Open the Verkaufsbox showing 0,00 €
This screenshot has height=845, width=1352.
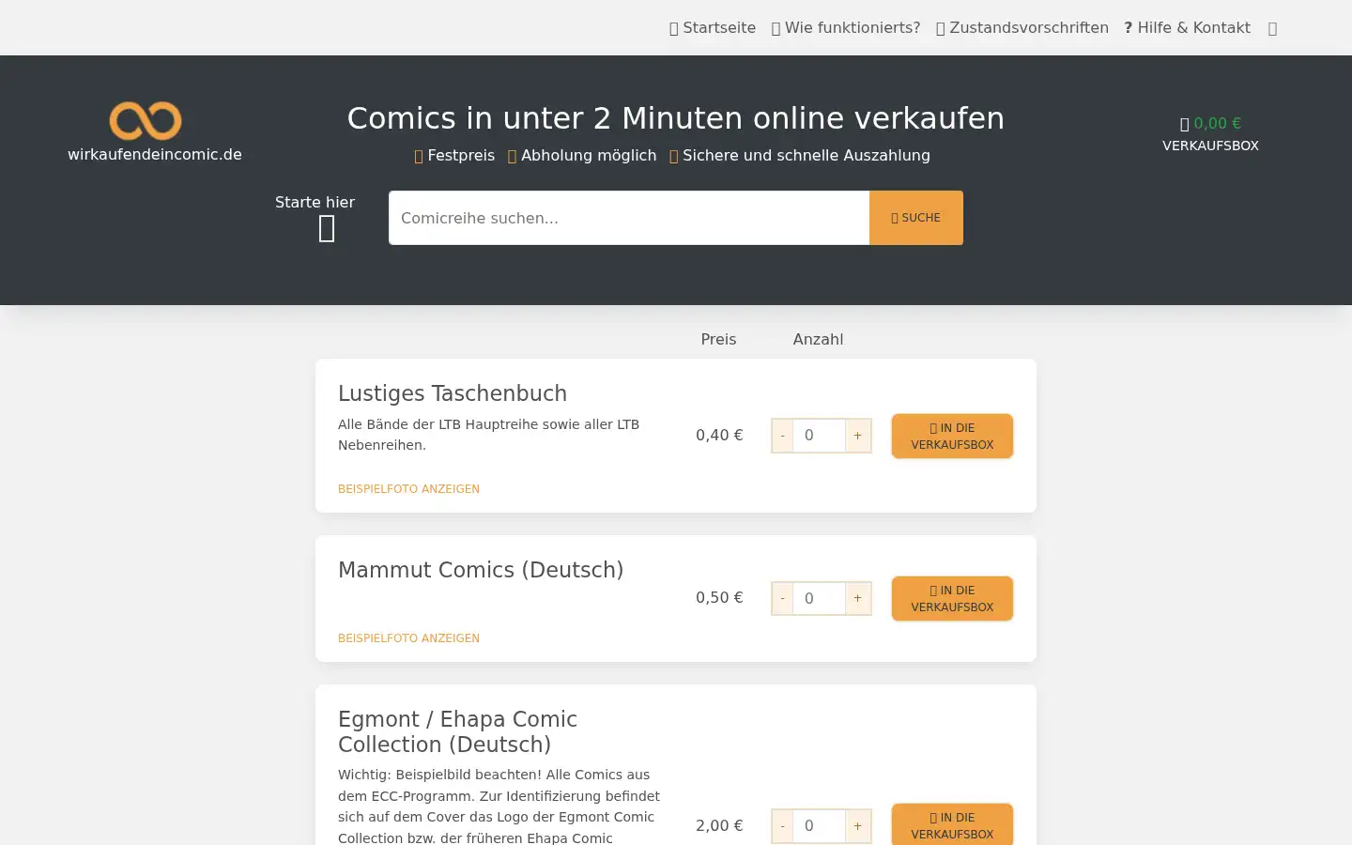[x=1210, y=134]
